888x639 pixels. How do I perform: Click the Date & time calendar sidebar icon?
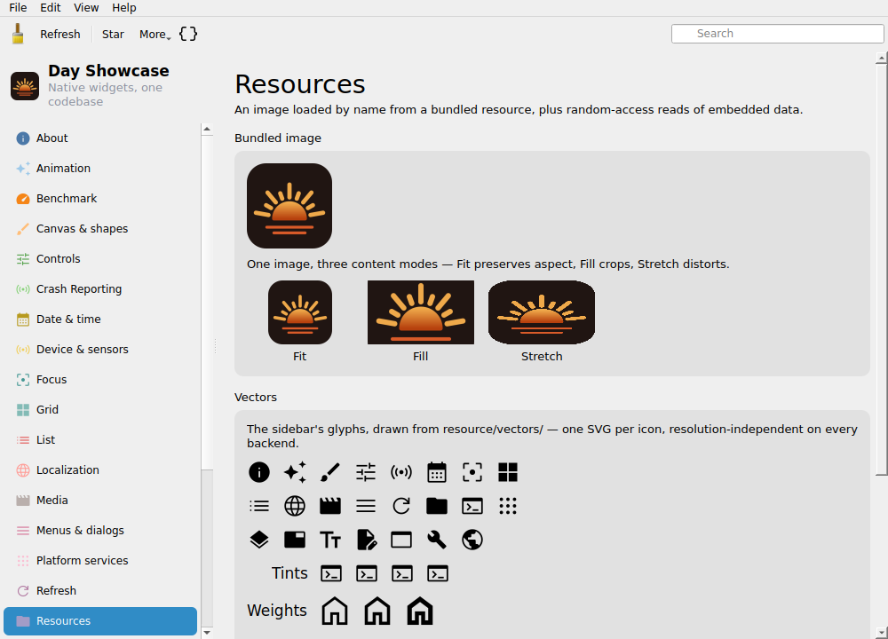click(23, 319)
